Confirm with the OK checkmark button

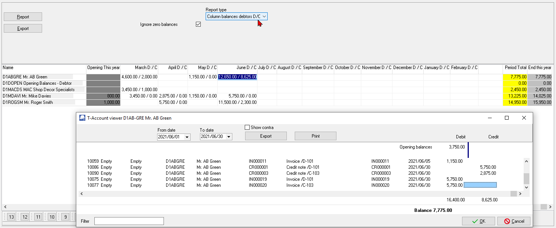coord(479,221)
